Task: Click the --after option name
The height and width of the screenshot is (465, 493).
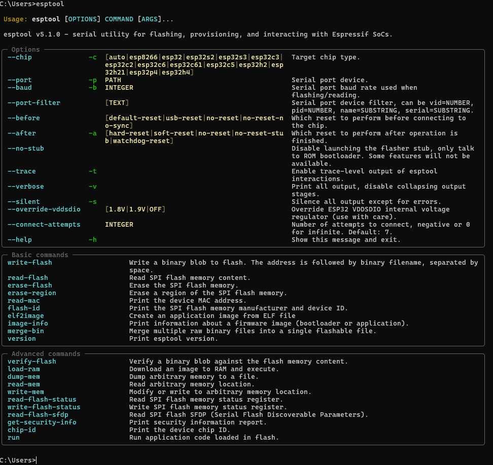Action: (22, 133)
